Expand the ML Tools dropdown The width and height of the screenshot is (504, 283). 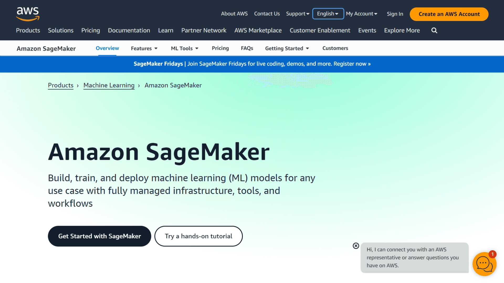(185, 48)
